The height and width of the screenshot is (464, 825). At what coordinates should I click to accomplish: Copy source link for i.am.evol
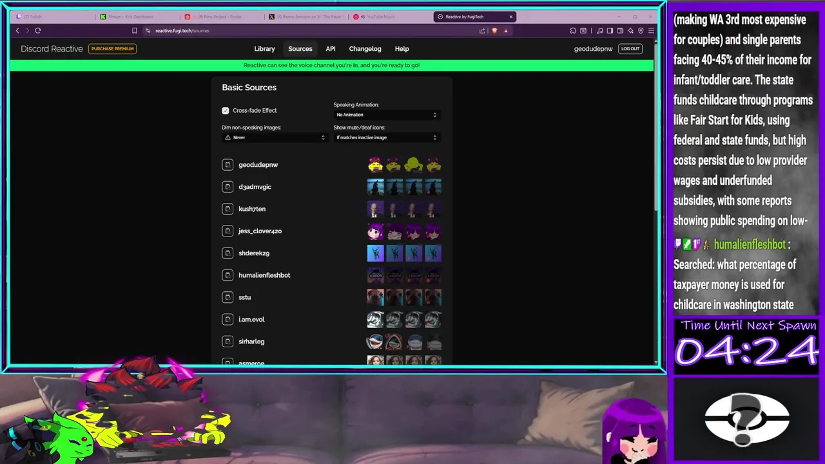coord(228,319)
